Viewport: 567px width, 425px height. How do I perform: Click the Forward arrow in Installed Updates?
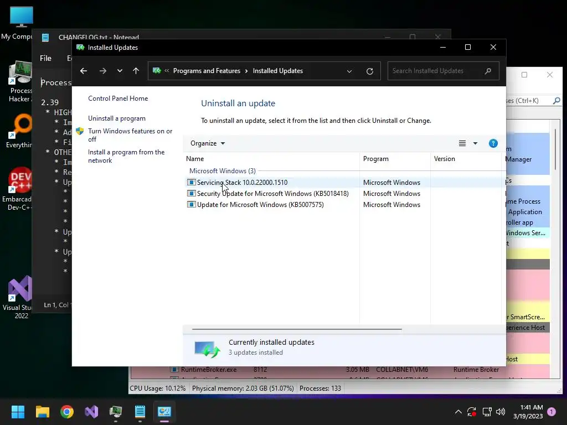tap(103, 71)
